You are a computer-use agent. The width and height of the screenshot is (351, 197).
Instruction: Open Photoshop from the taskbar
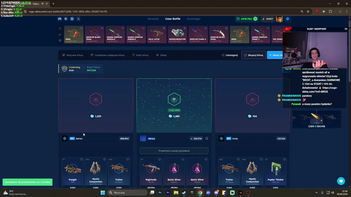click(x=160, y=193)
